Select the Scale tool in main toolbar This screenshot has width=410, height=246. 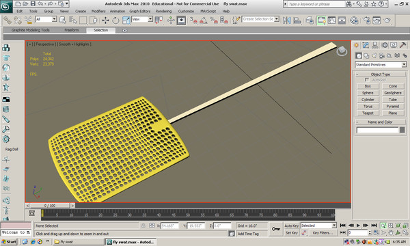click(x=126, y=20)
